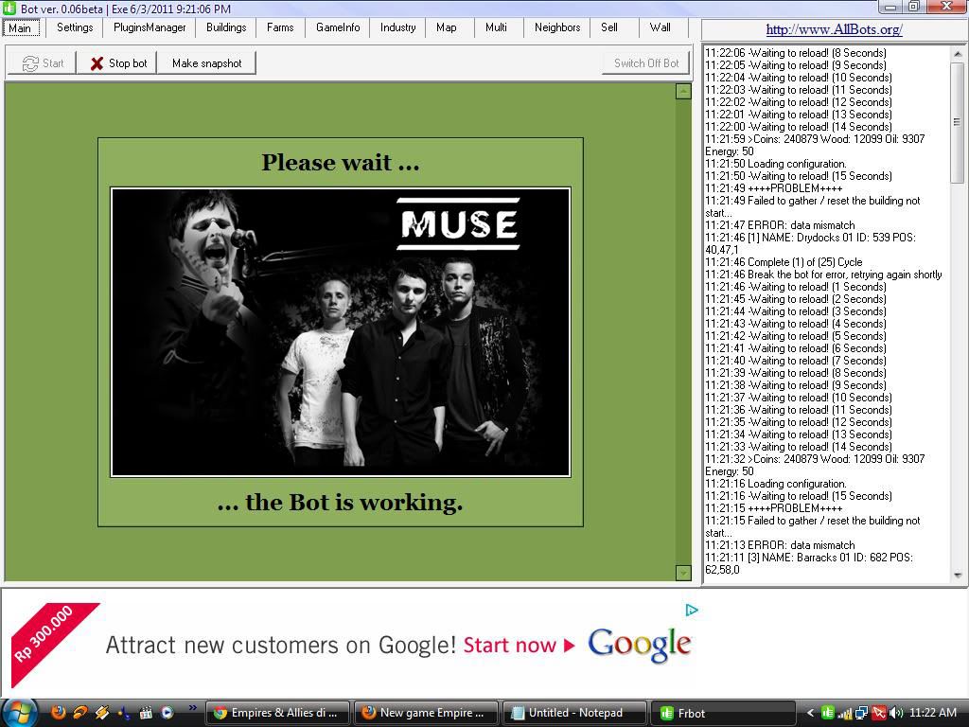Click the green bot tray icon
The width and height of the screenshot is (969, 727).
[827, 713]
